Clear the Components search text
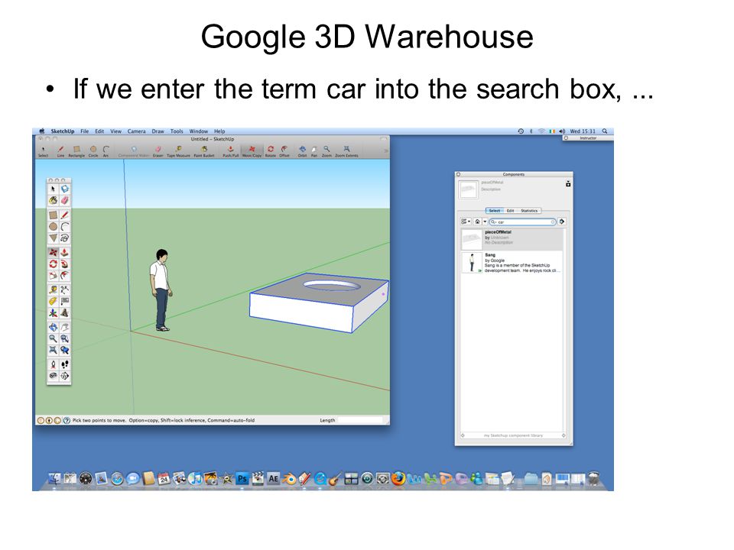734x550 pixels. coord(553,222)
